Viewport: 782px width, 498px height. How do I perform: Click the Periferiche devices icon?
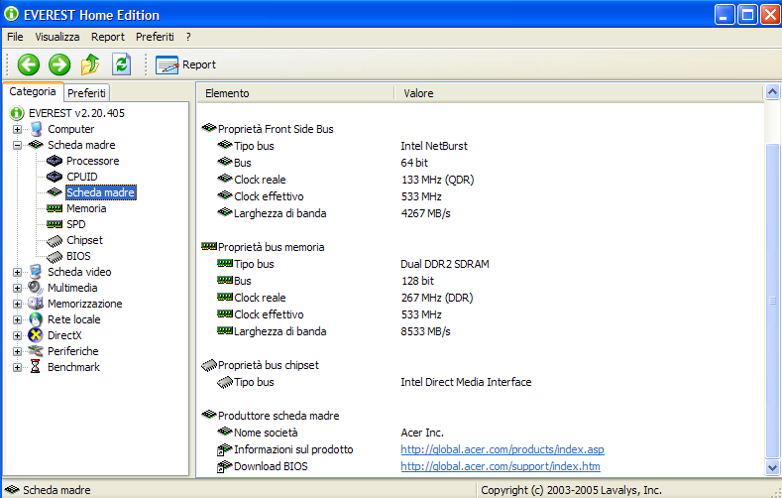click(36, 351)
